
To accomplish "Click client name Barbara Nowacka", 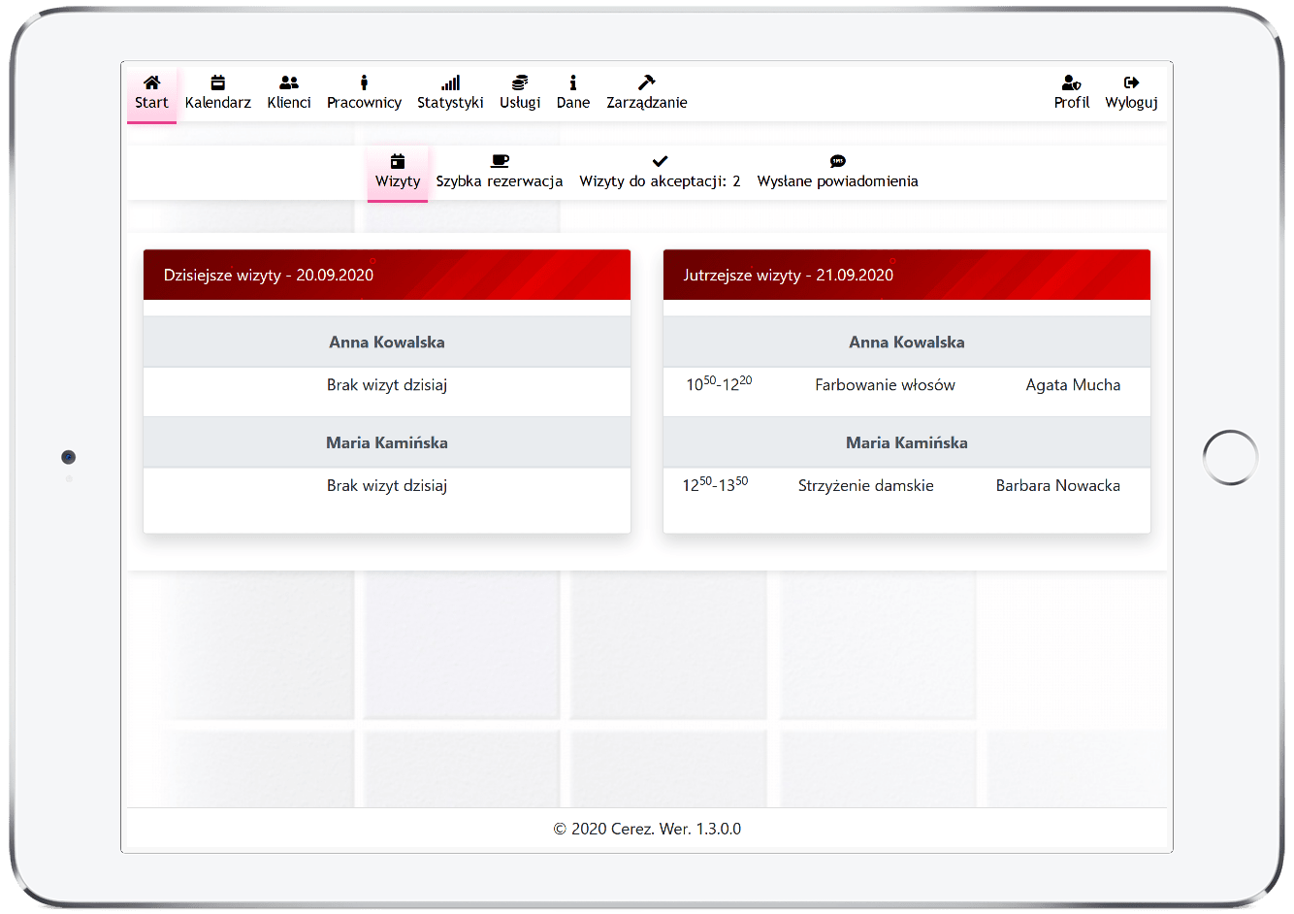I will click(1057, 486).
